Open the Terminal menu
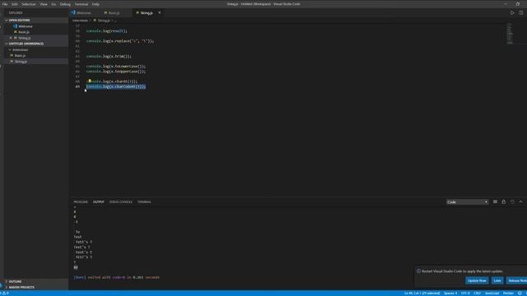The width and height of the screenshot is (527, 296). point(82,4)
